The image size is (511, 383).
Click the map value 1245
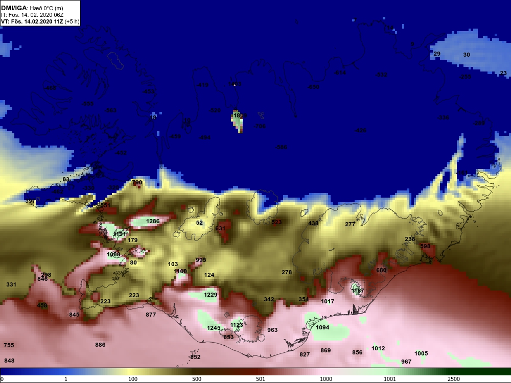coord(214,328)
